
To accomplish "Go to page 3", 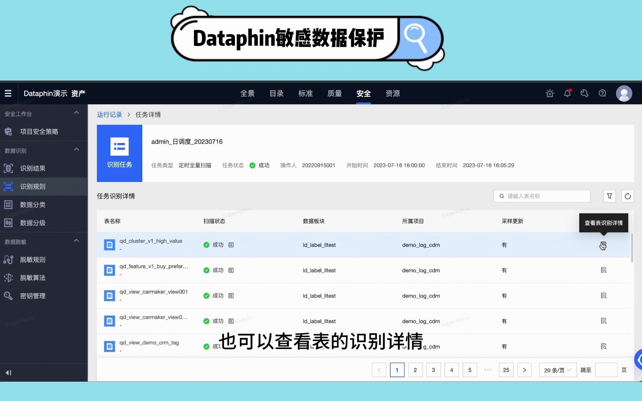I will [434, 370].
